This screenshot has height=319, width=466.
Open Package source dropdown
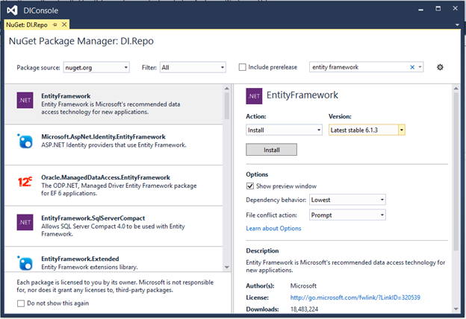[x=96, y=67]
